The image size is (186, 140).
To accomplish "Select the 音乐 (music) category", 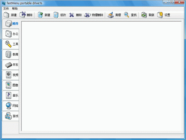I will pyautogui.click(x=11, y=96).
